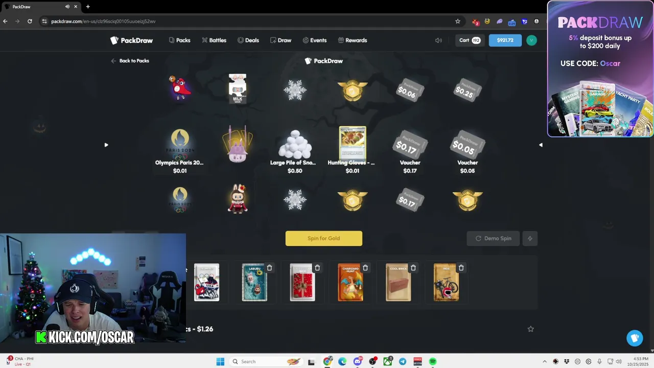The height and width of the screenshot is (368, 654).
Task: Delete the Ride pack via trash icon
Action: pyautogui.click(x=461, y=268)
